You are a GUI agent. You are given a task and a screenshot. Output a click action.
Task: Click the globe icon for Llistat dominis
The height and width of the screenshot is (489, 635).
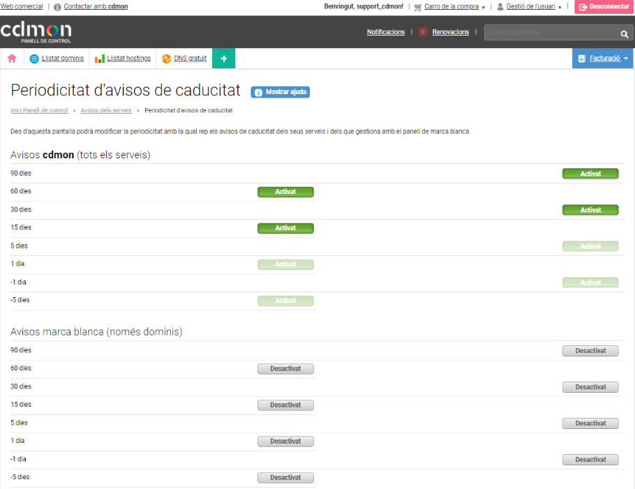34,59
